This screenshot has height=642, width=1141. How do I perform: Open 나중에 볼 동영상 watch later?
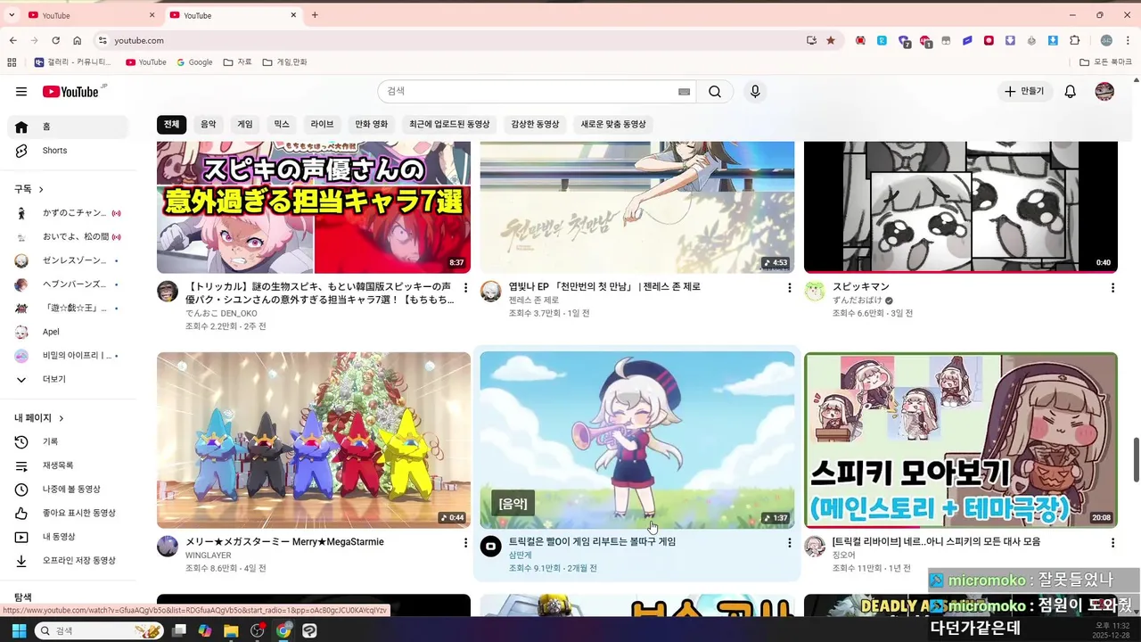pyautogui.click(x=68, y=490)
